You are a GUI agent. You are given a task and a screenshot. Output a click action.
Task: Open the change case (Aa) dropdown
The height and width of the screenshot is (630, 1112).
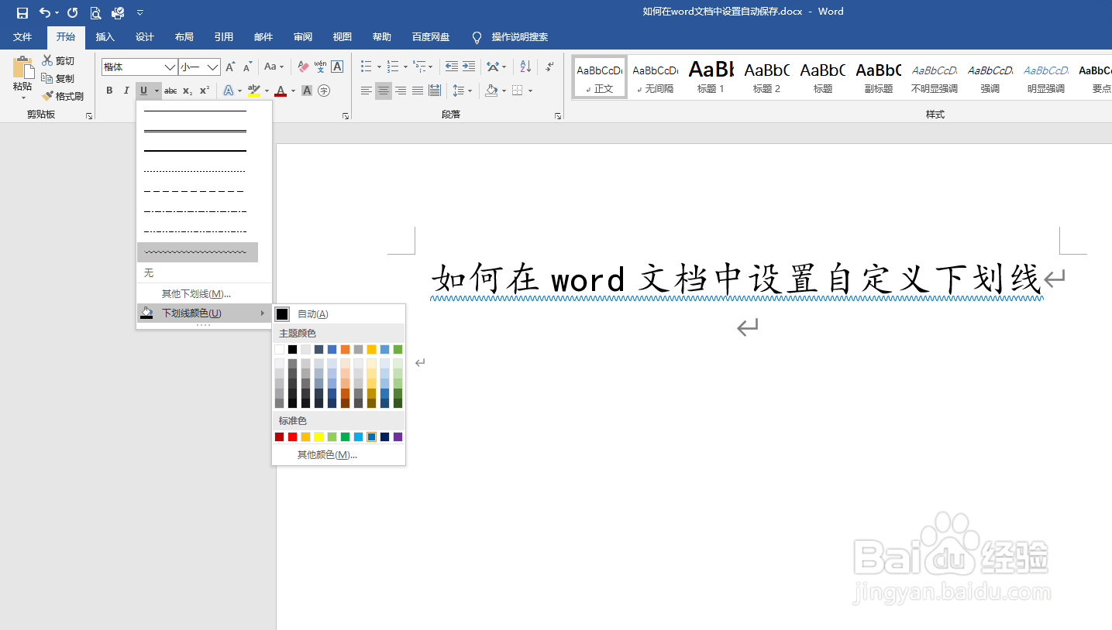[274, 67]
